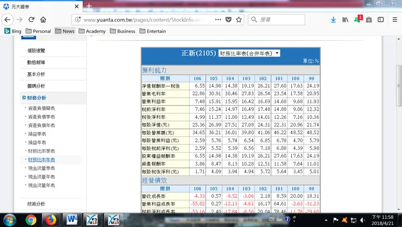402x227 pixels.
Task: Open the 損益季表 link
Action: 37,134
